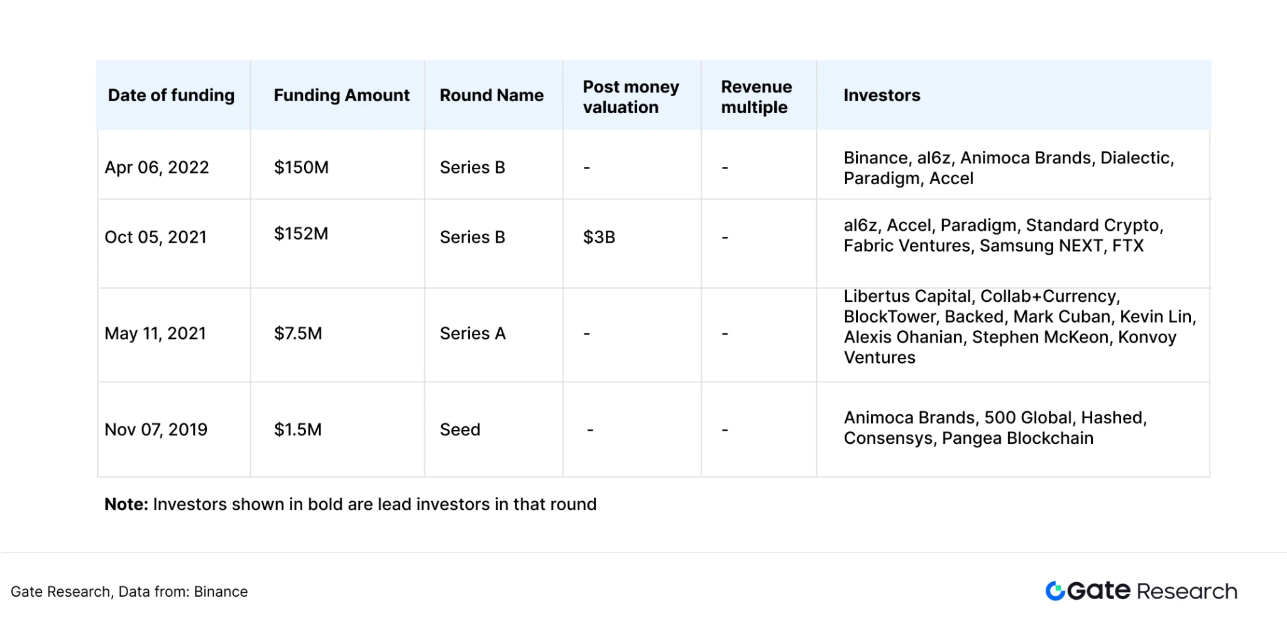Click the Seed round name cell
This screenshot has height=630, width=1287.
click(x=460, y=430)
